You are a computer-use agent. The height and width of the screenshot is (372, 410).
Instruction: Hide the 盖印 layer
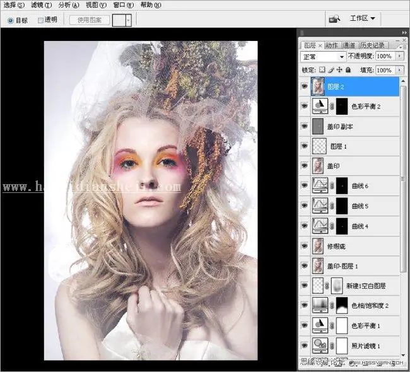tap(305, 166)
